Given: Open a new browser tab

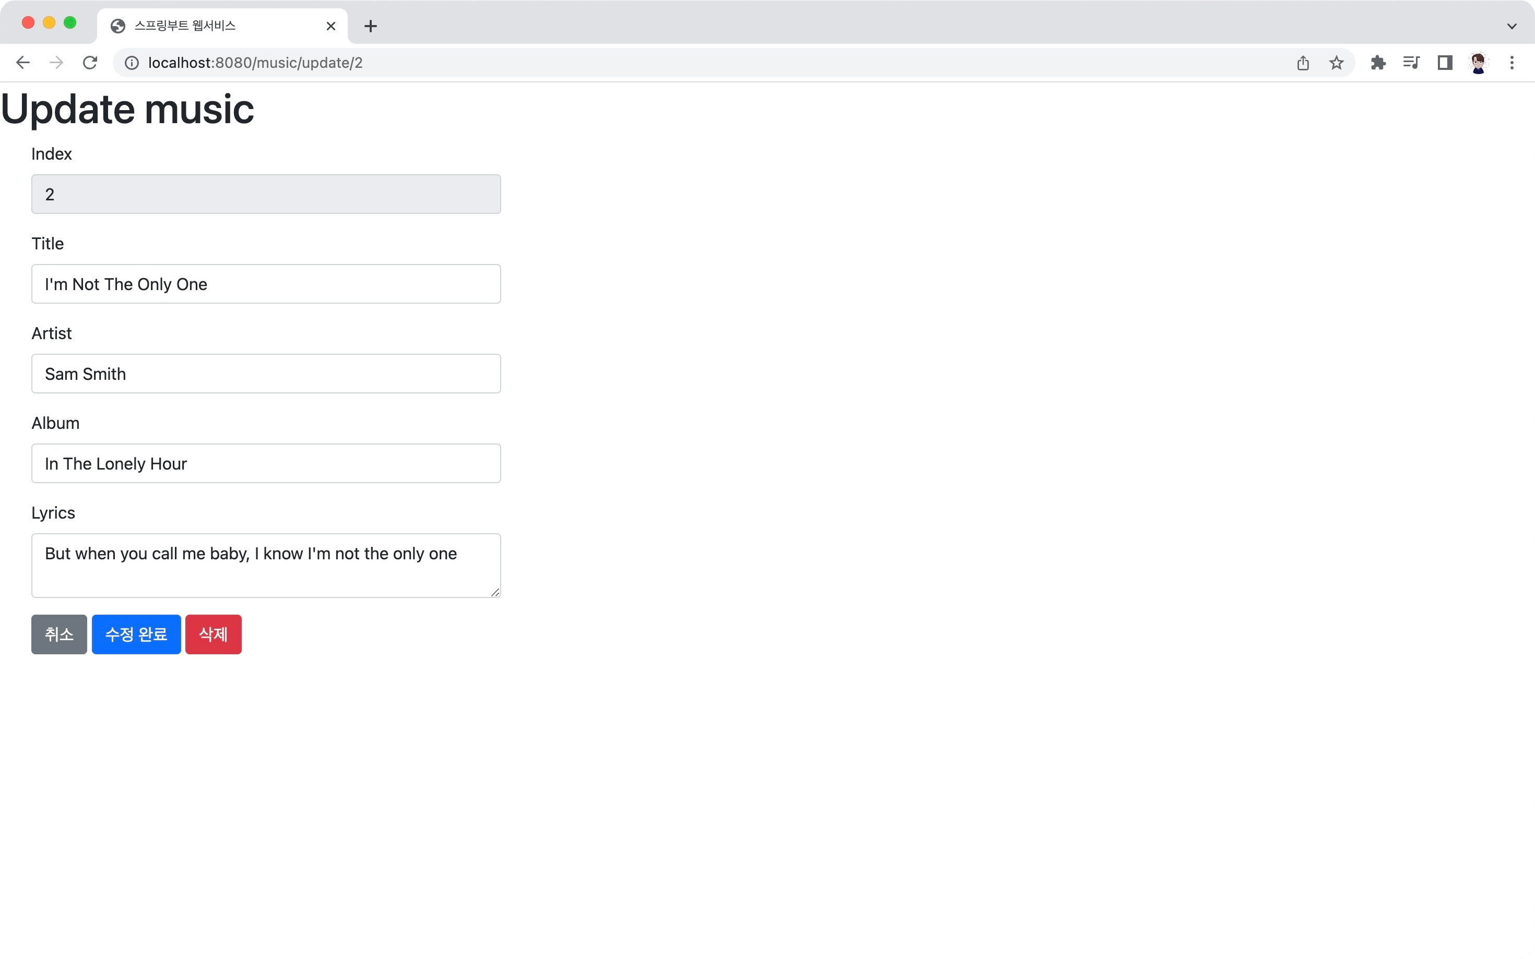Looking at the screenshot, I should tap(371, 26).
